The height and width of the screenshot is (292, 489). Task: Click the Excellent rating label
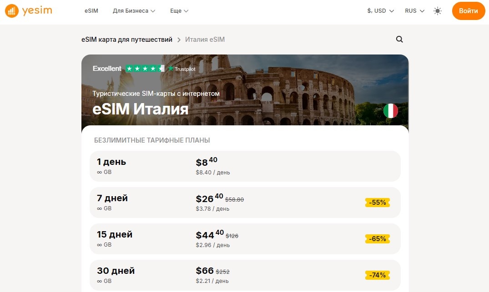[x=107, y=69]
